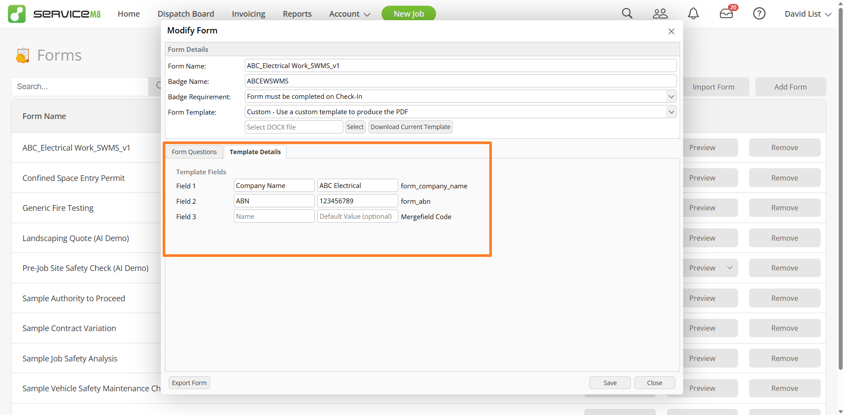Click the ServiceM8 logo icon
This screenshot has width=844, height=415.
point(17,14)
